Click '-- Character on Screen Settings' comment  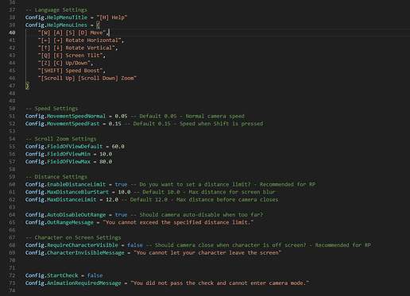(x=73, y=237)
